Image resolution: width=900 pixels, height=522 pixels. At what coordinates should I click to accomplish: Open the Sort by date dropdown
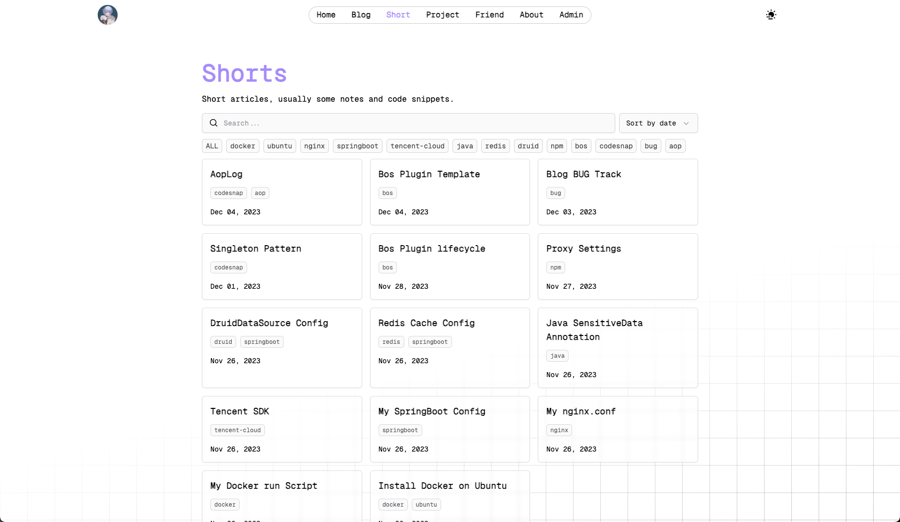658,123
